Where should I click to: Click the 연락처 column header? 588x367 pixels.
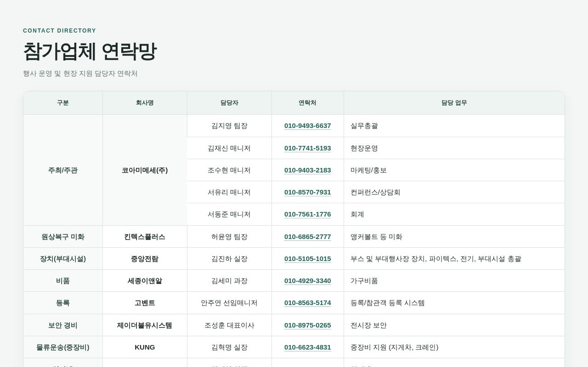click(307, 103)
